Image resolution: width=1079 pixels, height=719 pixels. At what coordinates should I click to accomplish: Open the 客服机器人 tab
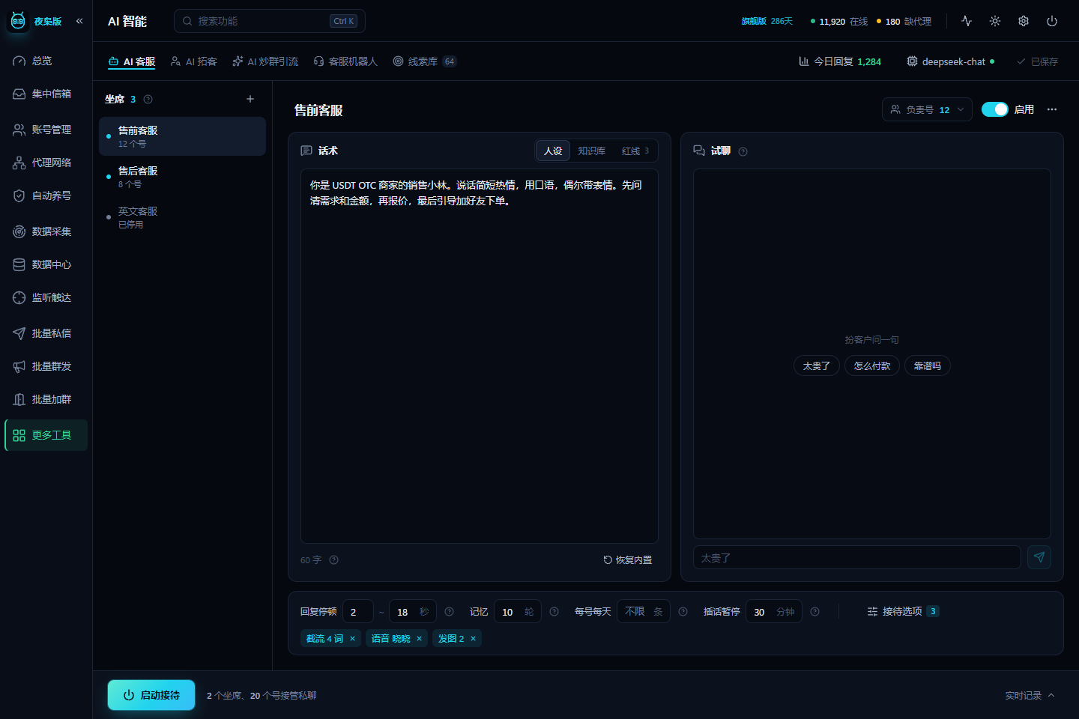[345, 61]
